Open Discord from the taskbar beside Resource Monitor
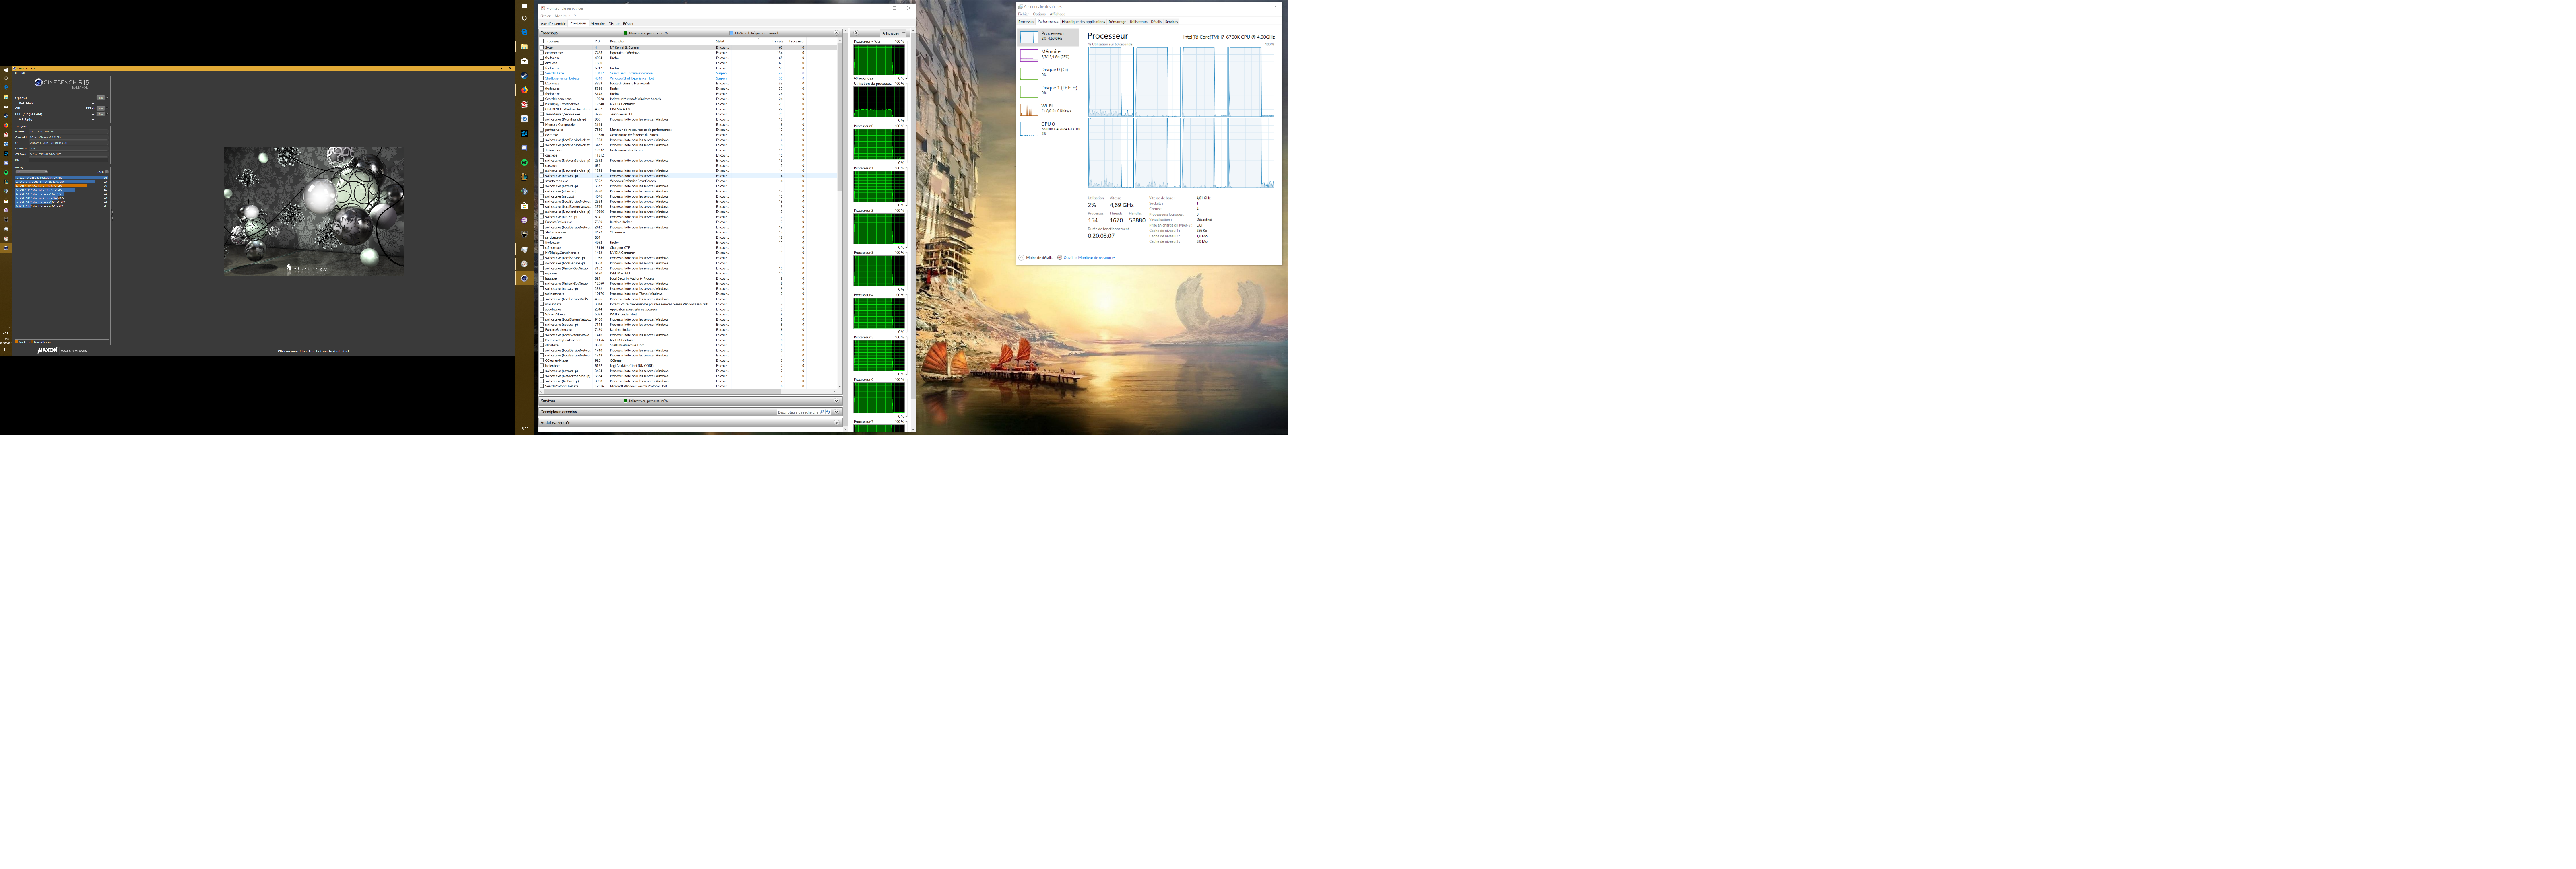 (x=524, y=148)
